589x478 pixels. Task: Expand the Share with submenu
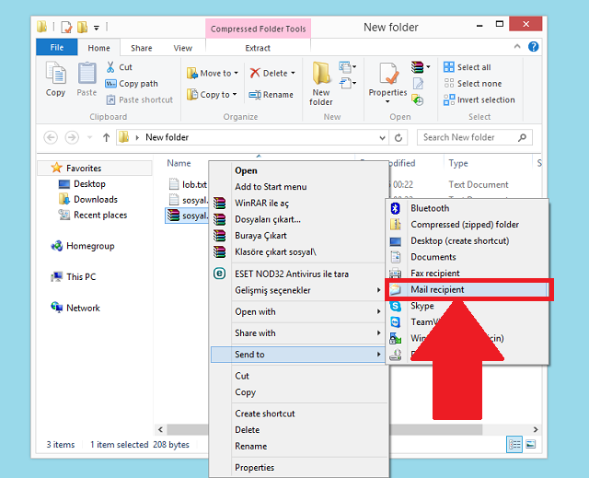pos(299,333)
